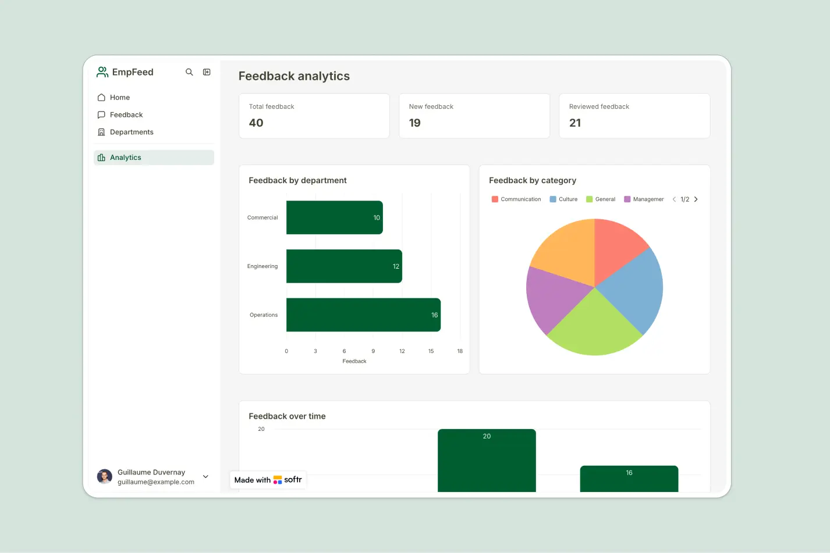
Task: Select the Commercial bar showing 10
Action: click(x=335, y=217)
